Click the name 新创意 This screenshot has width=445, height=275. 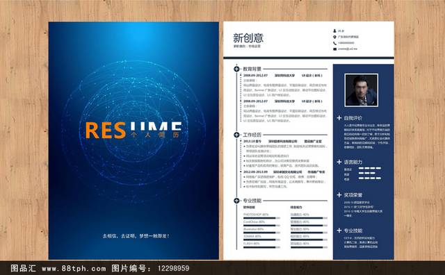[x=248, y=37]
